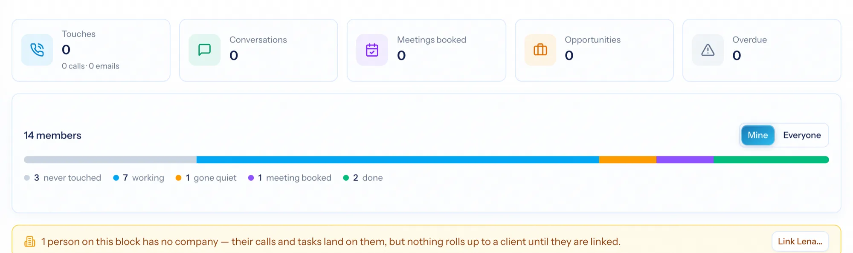
Task: Select the gone quiet legend item
Action: [206, 178]
